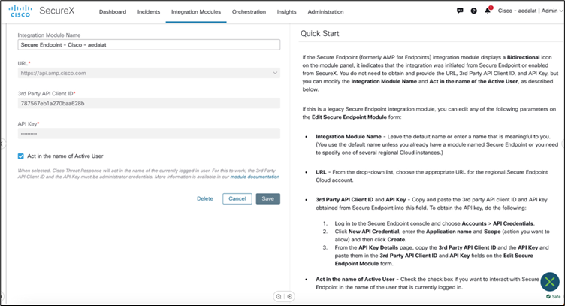Viewport: 565px width, 306px height.
Task: Go to Dashboard tab
Action: click(113, 11)
